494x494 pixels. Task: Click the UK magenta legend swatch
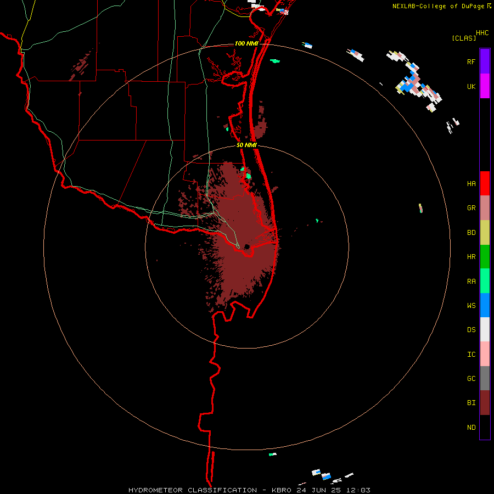coord(485,86)
